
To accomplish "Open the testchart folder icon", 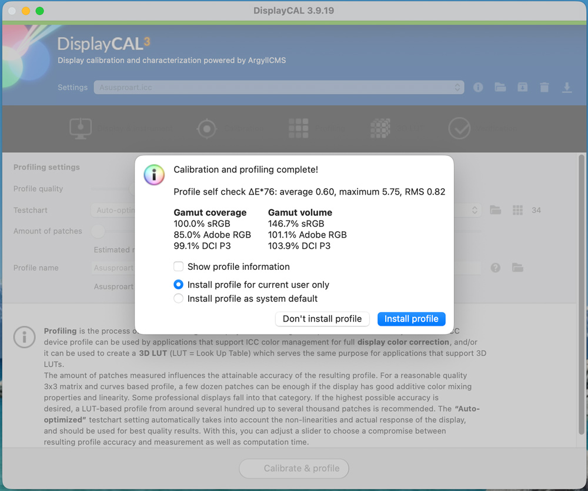I will [x=495, y=210].
